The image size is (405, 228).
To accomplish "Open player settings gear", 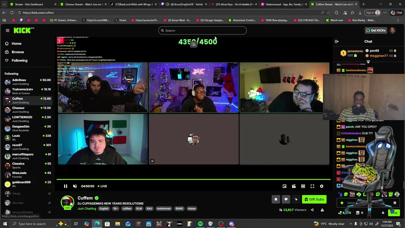I will [321, 186].
